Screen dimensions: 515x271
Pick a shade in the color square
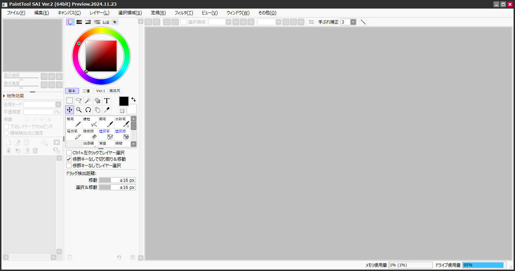[x=101, y=56]
